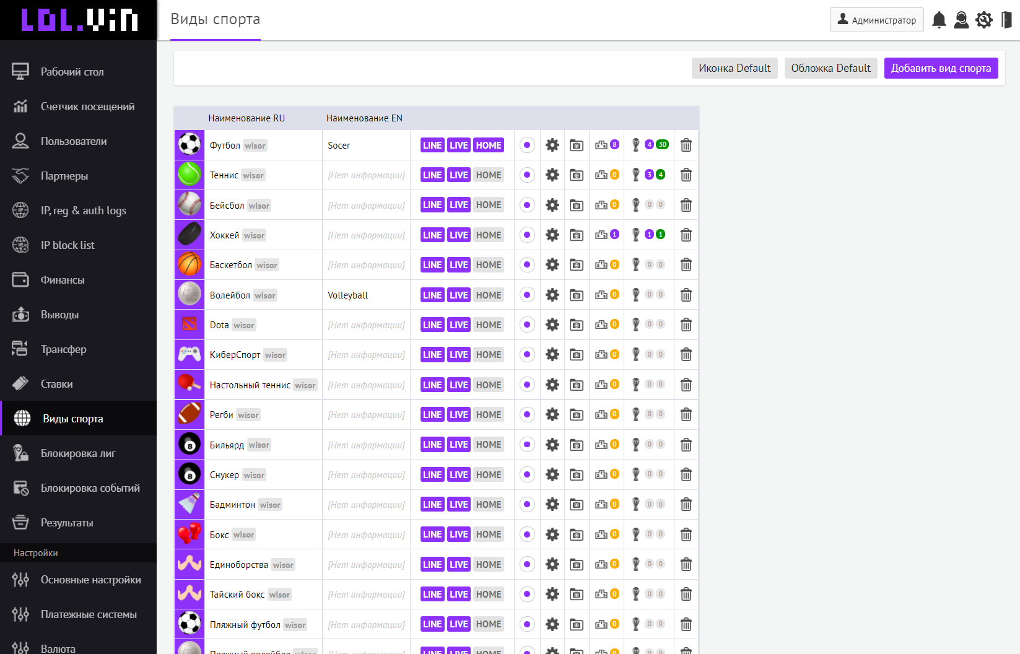
Task: Open gear settings for Теннис row
Action: pyautogui.click(x=552, y=175)
